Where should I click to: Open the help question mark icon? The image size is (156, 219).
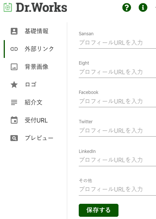(127, 7)
